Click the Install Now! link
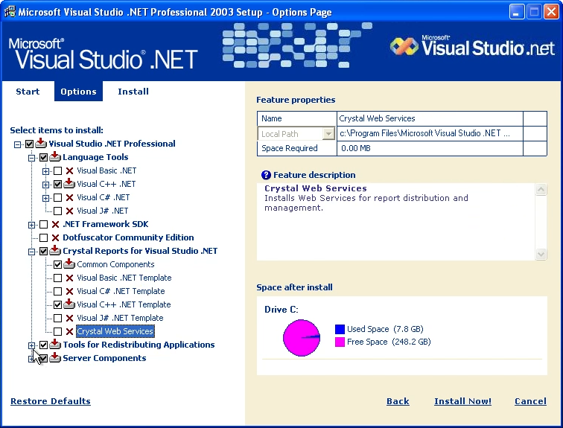563x428 pixels. point(462,401)
